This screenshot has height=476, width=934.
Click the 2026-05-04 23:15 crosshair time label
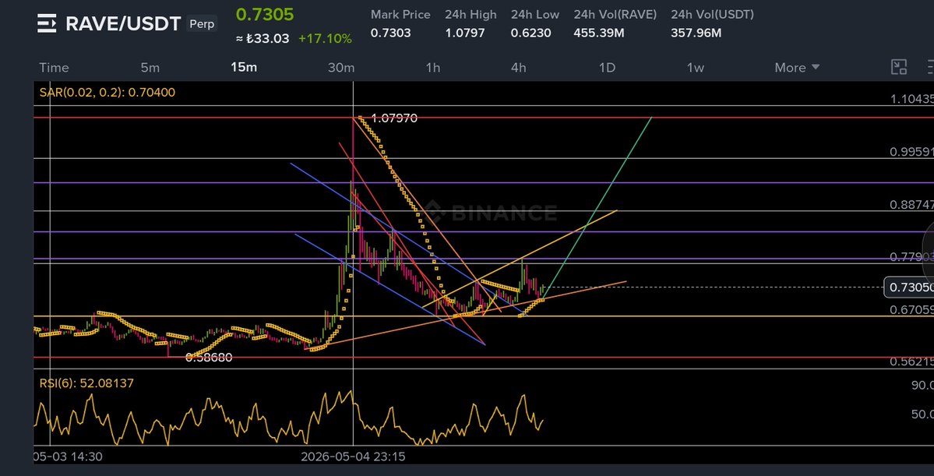tap(353, 457)
